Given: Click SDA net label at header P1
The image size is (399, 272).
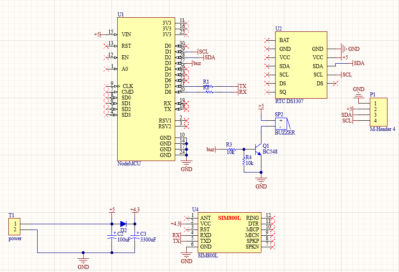Looking at the screenshot, I should pos(347,115).
